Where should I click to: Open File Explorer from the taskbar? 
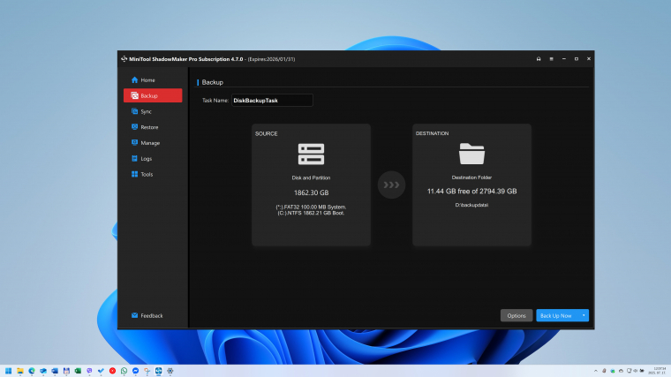click(x=20, y=371)
